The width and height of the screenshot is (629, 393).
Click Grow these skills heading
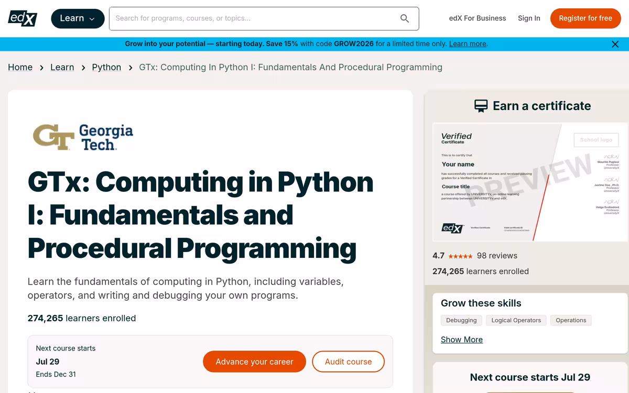[x=481, y=303]
